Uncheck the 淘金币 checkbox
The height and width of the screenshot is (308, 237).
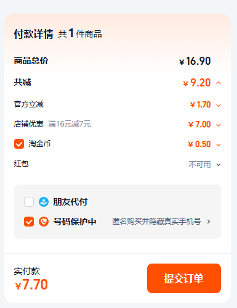point(19,144)
